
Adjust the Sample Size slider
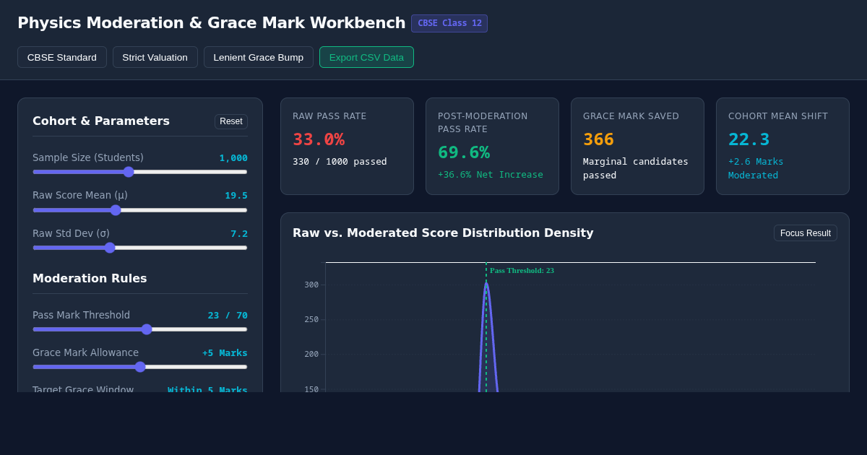pos(140,172)
